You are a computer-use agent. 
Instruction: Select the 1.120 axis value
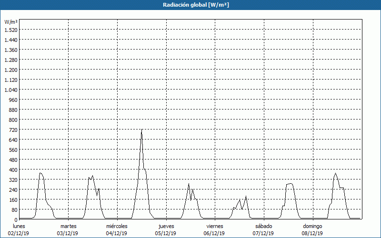(x=11, y=79)
